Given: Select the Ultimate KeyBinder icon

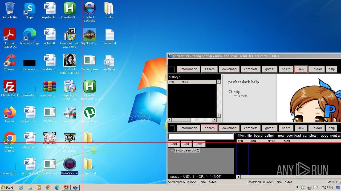Looking at the screenshot, I should pyautogui.click(x=90, y=90).
